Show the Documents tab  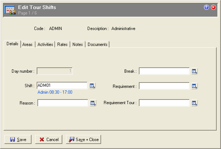pyautogui.click(x=97, y=44)
